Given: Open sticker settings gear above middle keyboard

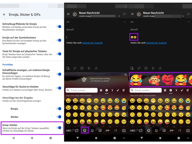Looking at the screenshot, I should tap(125, 75).
